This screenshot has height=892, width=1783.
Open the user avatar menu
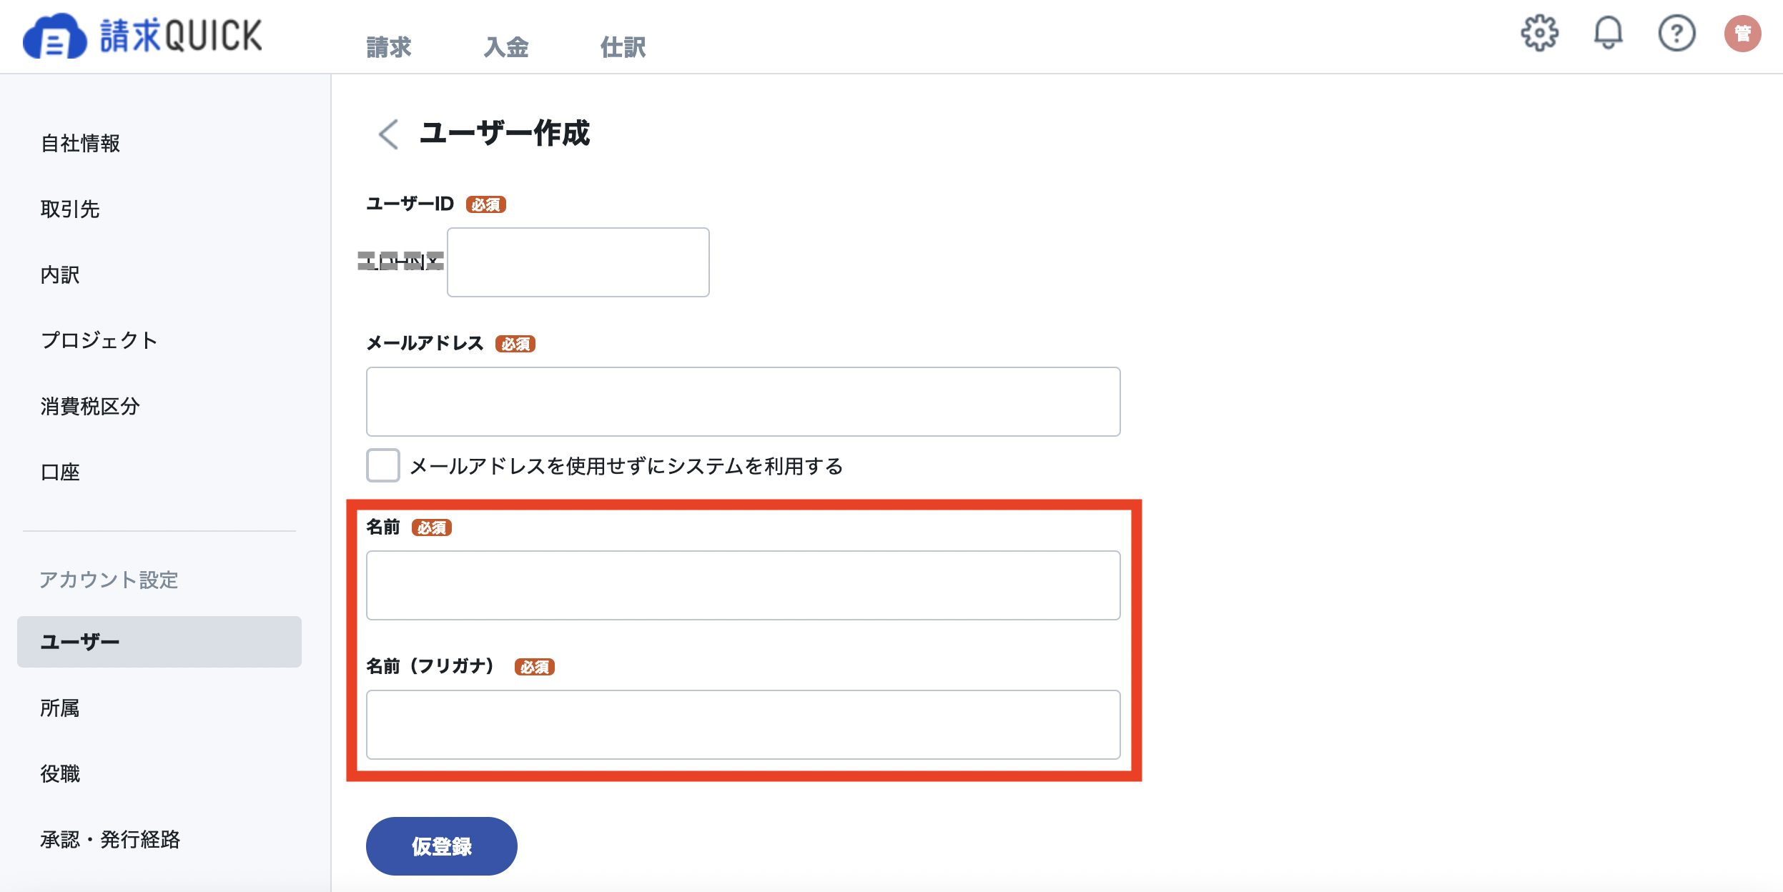point(1742,34)
